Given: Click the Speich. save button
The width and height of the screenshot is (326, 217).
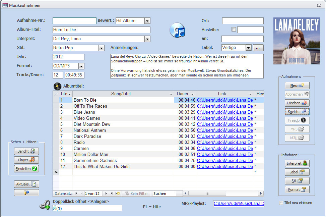Looking at the screenshot, I should click(297, 112).
